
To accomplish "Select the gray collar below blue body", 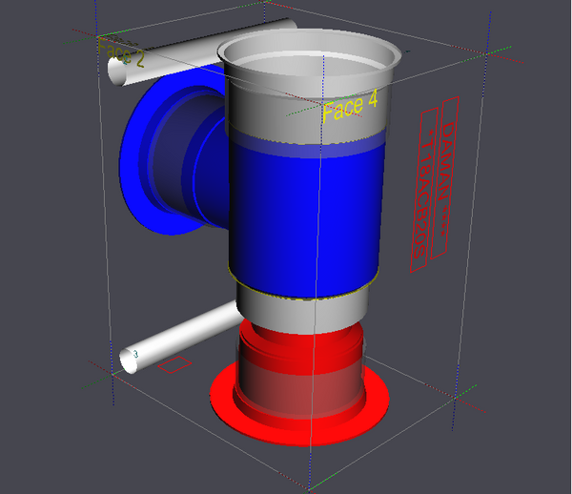I will (302, 310).
